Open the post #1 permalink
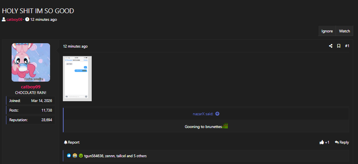This screenshot has height=164, width=358. pos(347,46)
